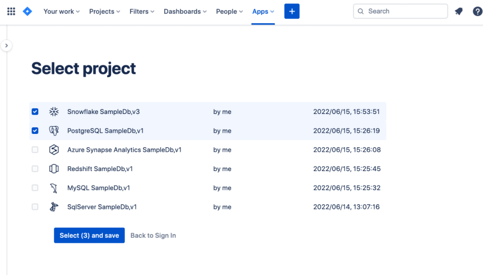Viewport: 483px width, 275px height.
Task: Expand the Projects dropdown menu
Action: (104, 11)
